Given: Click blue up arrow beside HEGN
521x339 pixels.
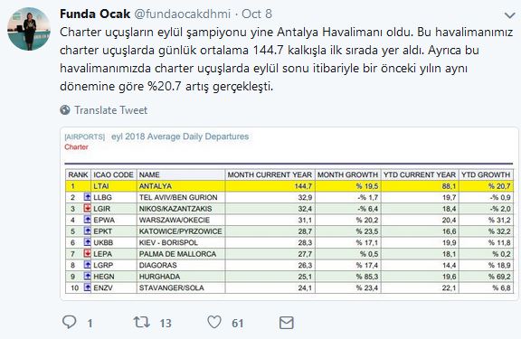Looking at the screenshot, I should pos(88,276).
